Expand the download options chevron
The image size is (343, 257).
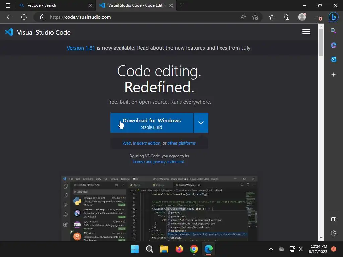tap(201, 123)
